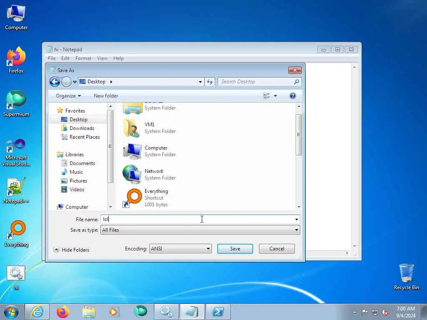Image resolution: width=427 pixels, height=320 pixels.
Task: Select Music library
Action: pos(72,172)
